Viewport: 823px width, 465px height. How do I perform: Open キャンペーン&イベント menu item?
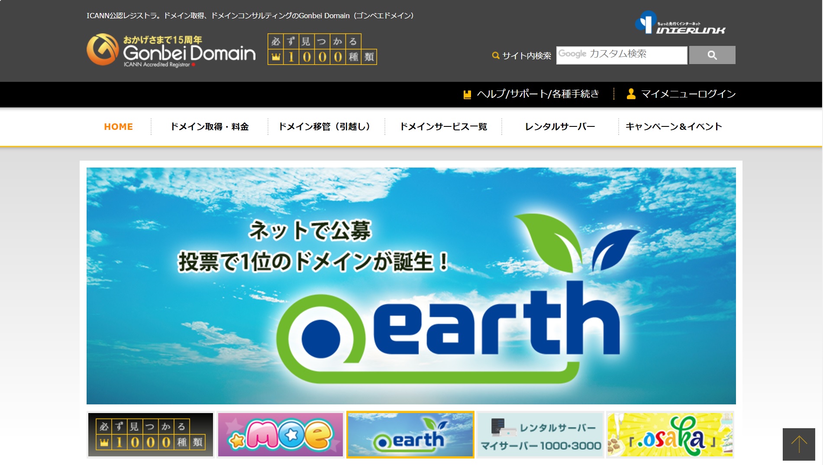pos(674,127)
